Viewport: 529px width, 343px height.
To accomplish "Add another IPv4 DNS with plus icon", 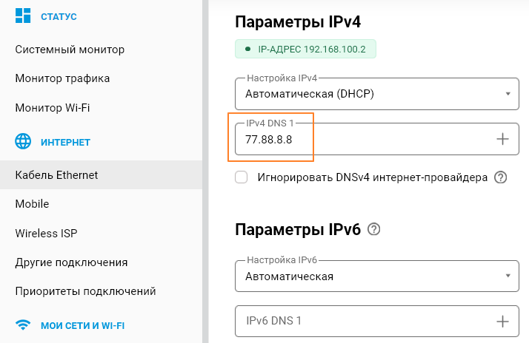I will (x=502, y=139).
